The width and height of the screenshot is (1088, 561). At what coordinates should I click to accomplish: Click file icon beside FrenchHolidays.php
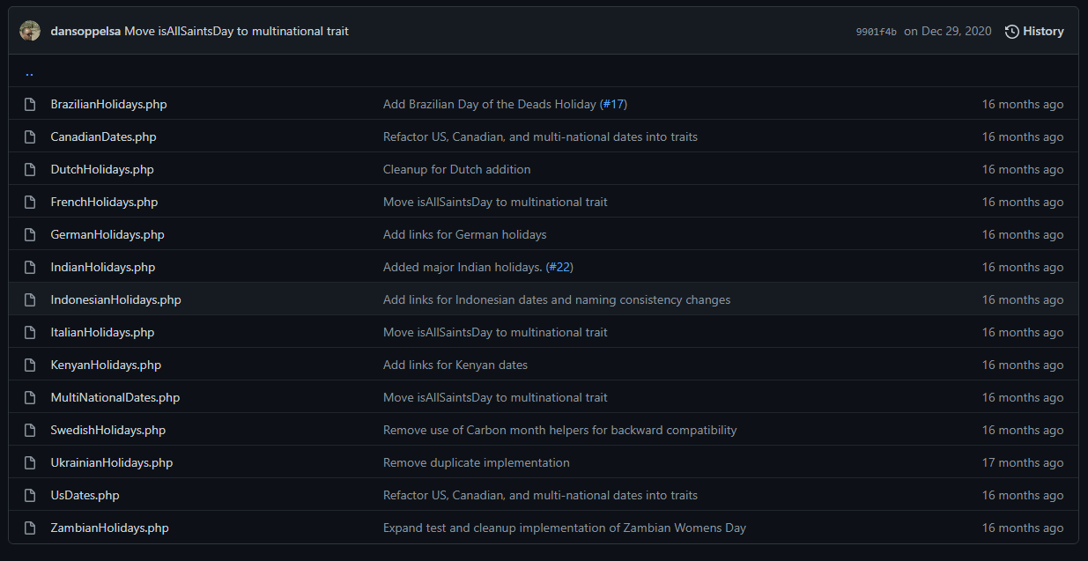click(x=30, y=202)
